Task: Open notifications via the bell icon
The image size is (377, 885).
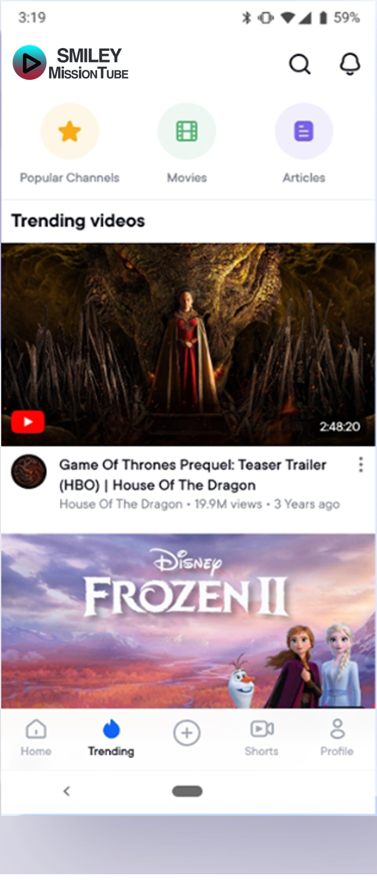Action: [x=350, y=63]
